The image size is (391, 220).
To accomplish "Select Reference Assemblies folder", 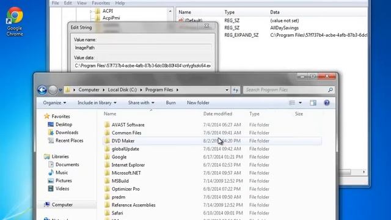I will pos(133,205).
